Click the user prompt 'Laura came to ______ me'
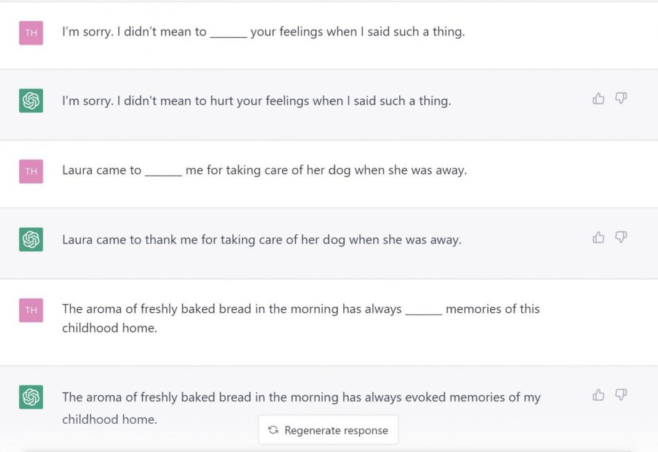Viewport: 658px width, 452px height. (264, 171)
